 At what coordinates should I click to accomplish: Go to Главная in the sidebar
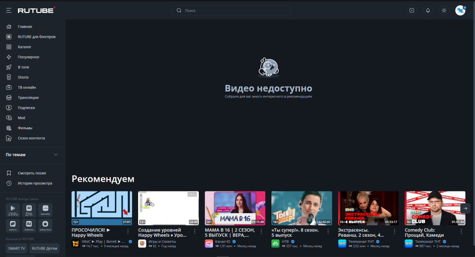(x=25, y=26)
